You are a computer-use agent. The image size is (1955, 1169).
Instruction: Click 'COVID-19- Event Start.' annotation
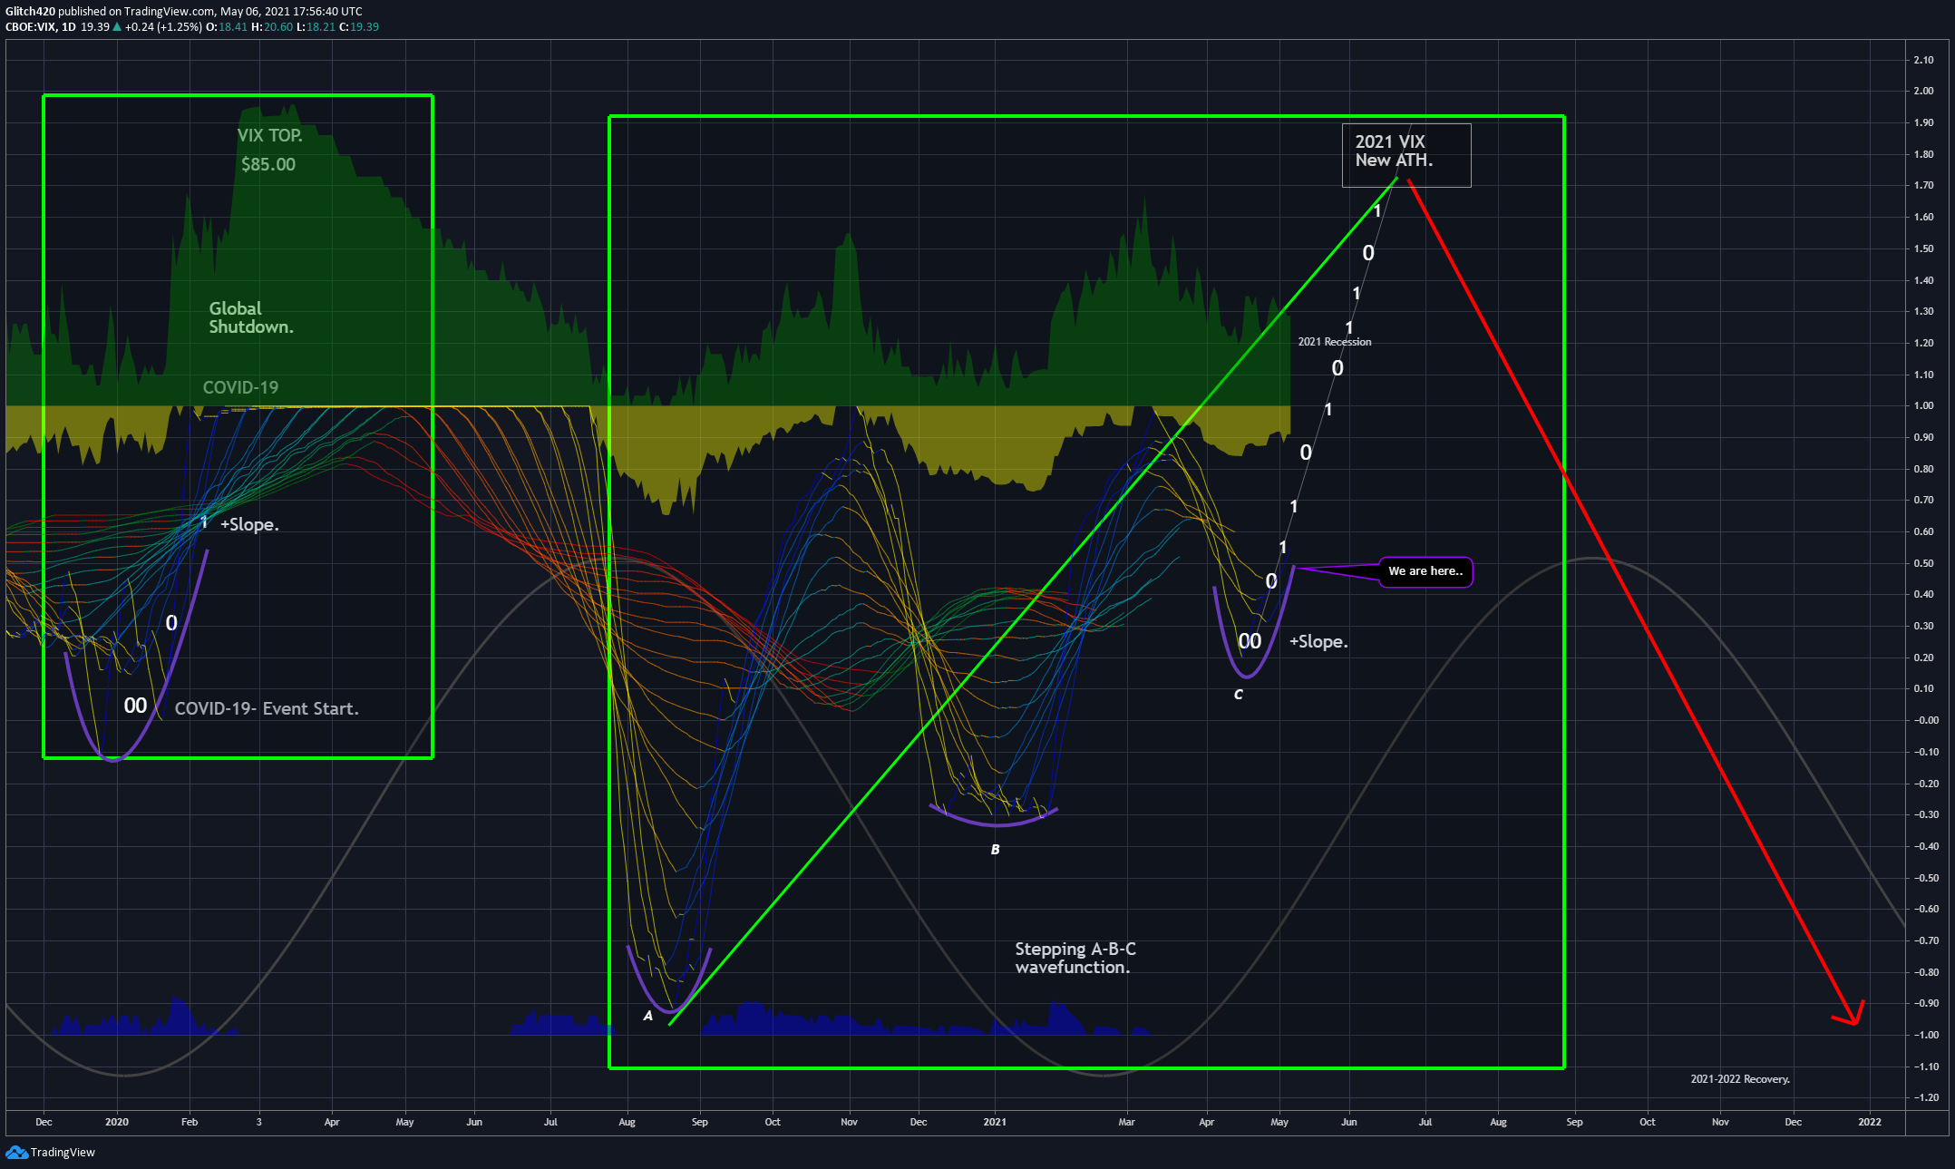point(267,708)
